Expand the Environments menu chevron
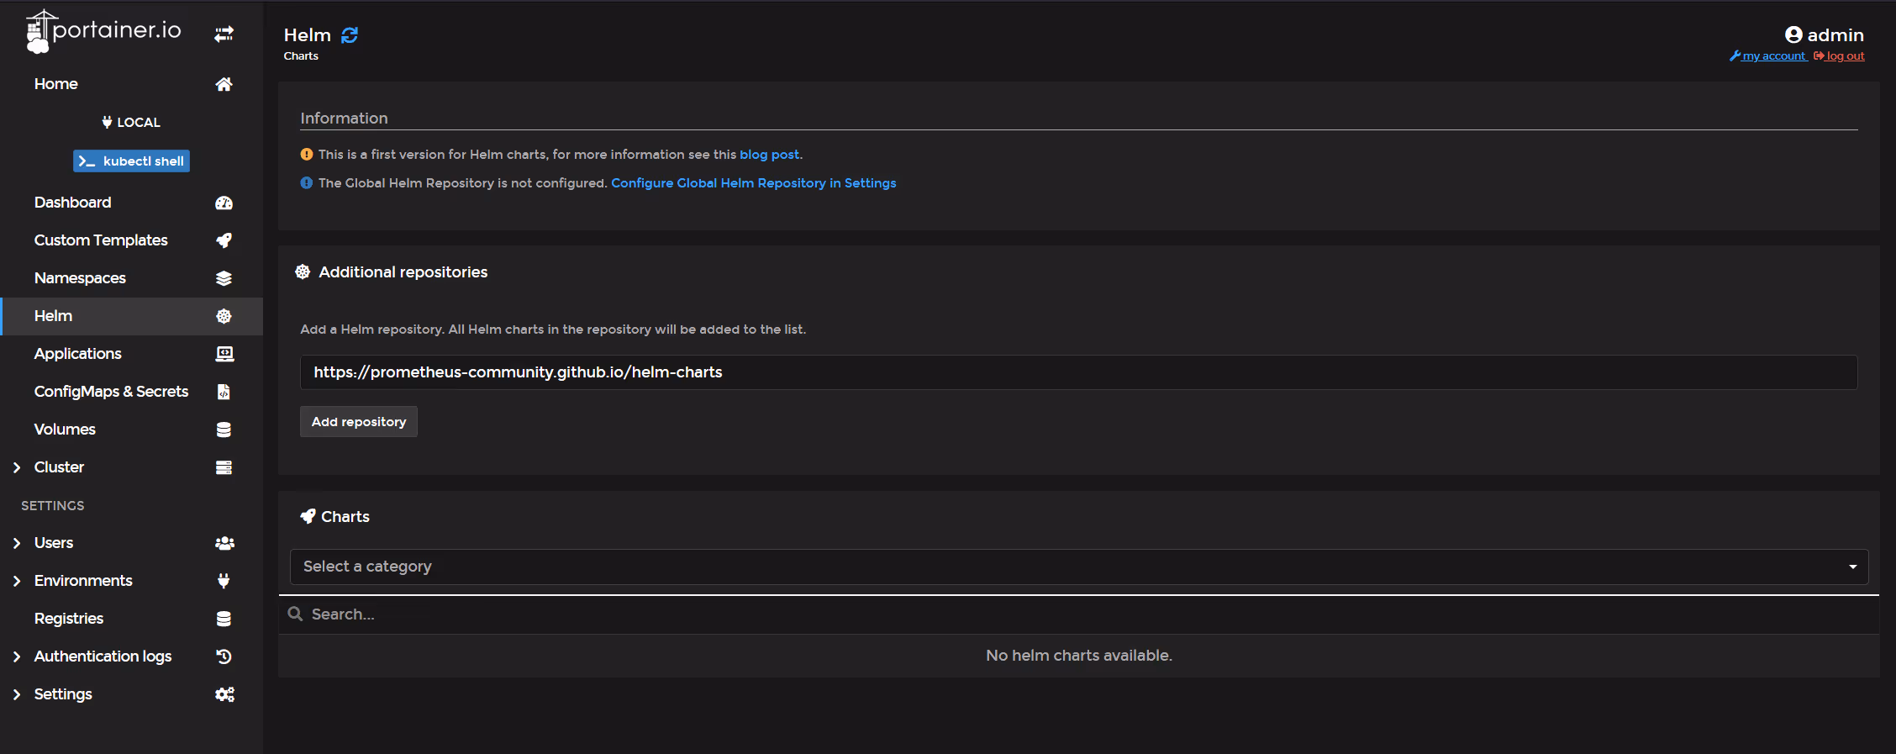The image size is (1896, 754). click(16, 581)
